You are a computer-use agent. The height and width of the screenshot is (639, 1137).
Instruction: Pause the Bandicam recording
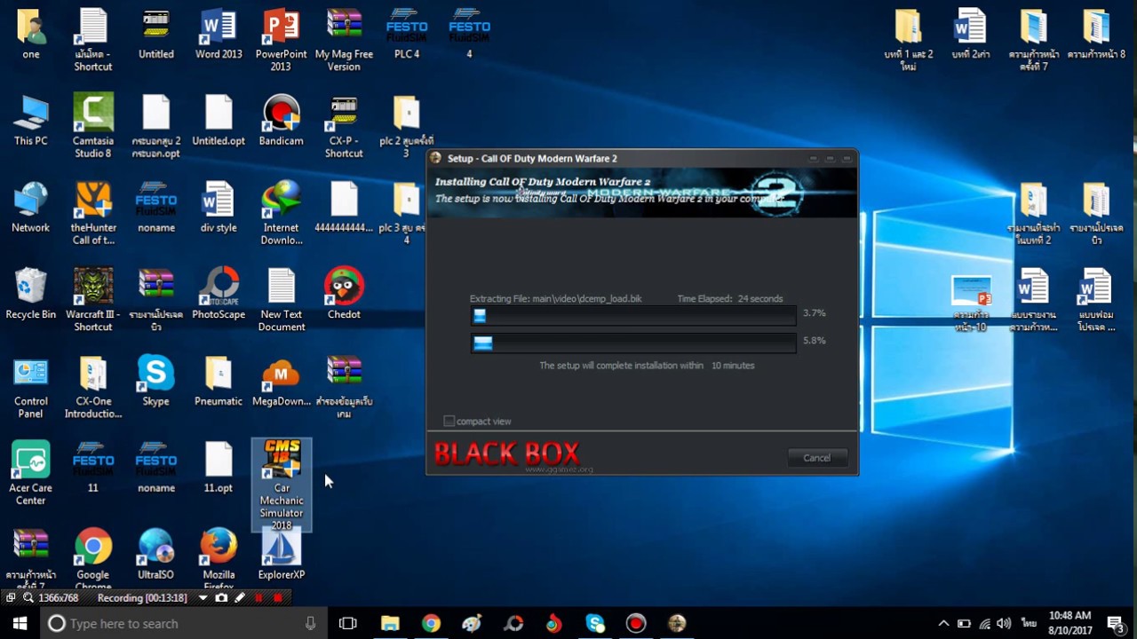click(259, 598)
